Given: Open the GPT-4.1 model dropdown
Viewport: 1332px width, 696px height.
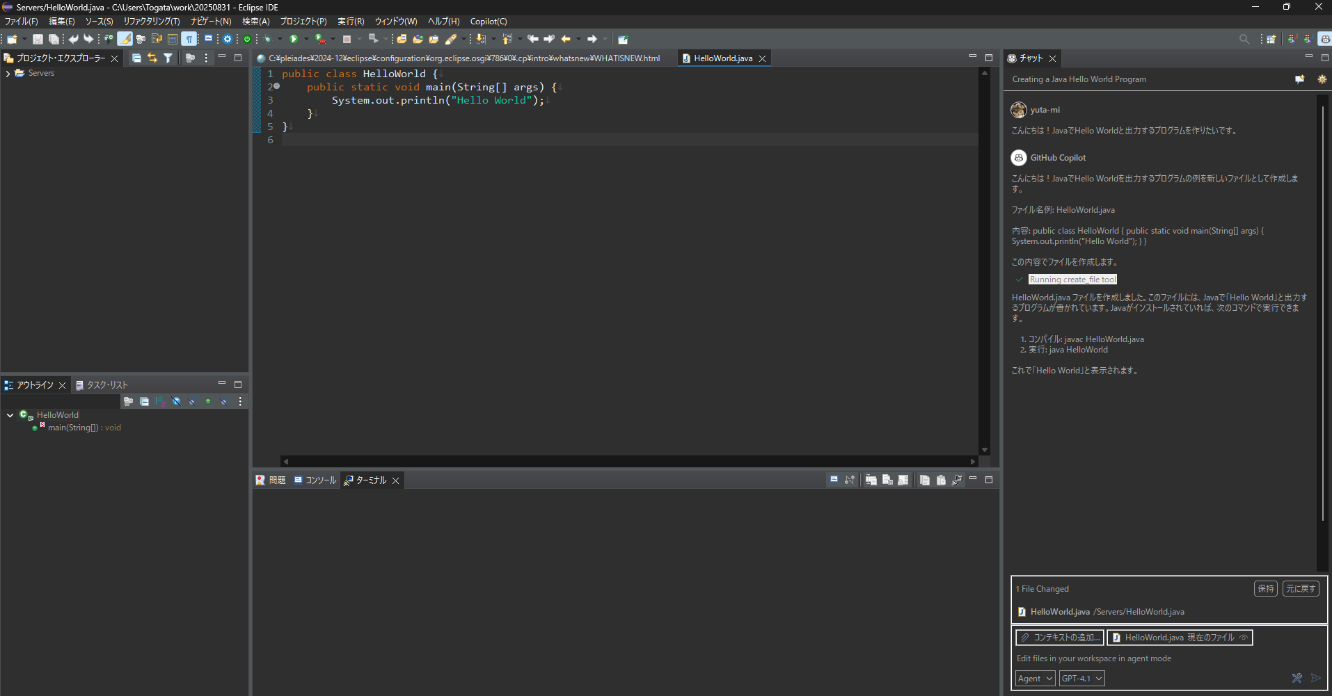Looking at the screenshot, I should click(1081, 678).
